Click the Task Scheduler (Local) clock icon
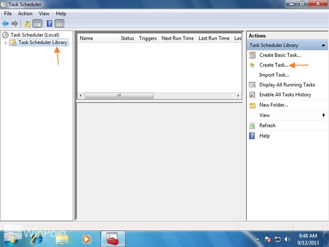 pos(5,35)
